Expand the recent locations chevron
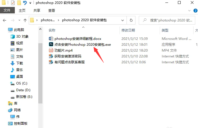The height and width of the screenshot is (128, 198). (x=19, y=20)
